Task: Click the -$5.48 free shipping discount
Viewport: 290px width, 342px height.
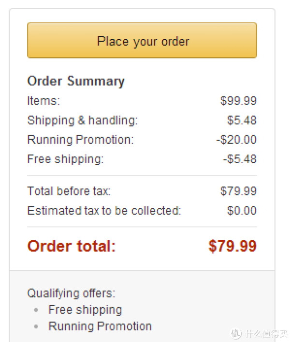Action: (240, 159)
